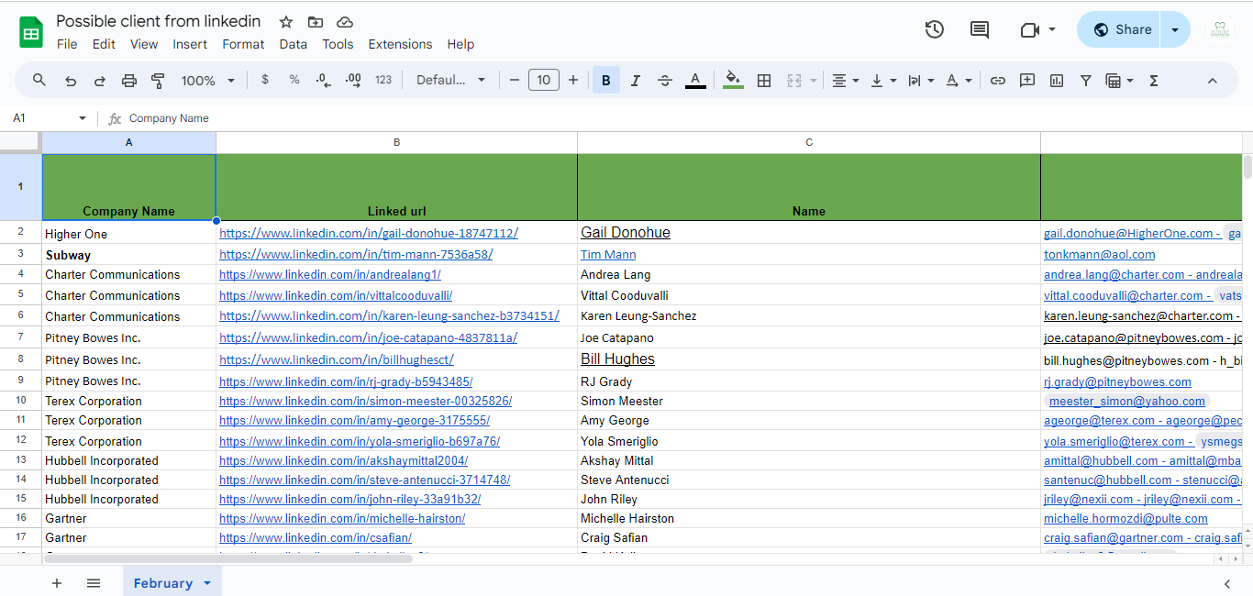Insert comment icon
The width and height of the screenshot is (1253, 596).
coord(1027,81)
